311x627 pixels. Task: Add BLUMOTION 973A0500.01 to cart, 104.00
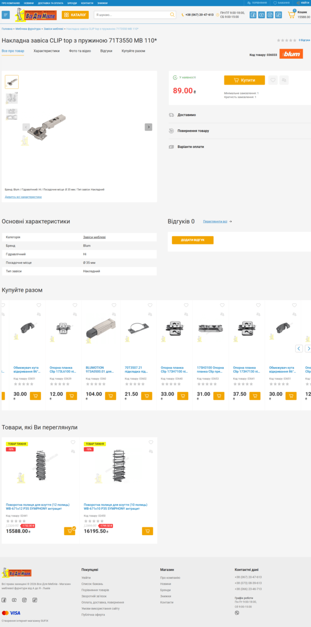pyautogui.click(x=110, y=396)
